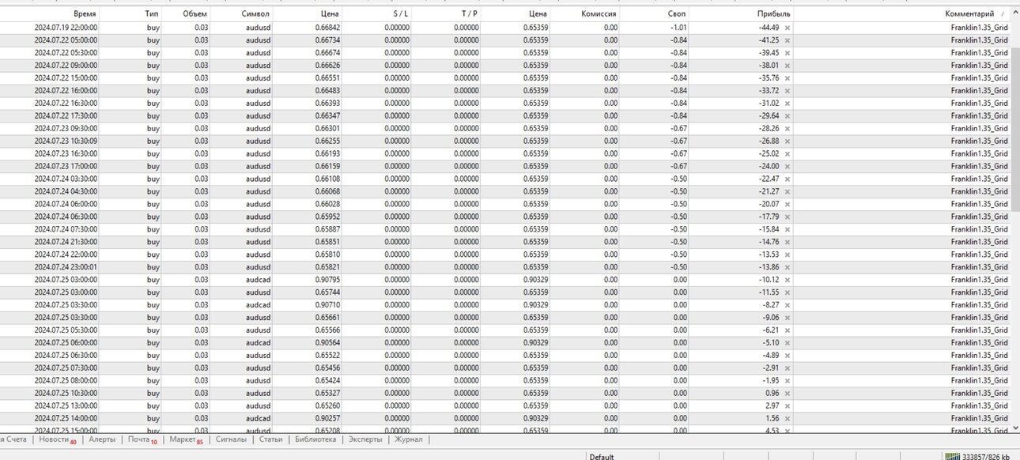1020x460 pixels.
Task: Close the order with profit -21.27
Action: 787,192
